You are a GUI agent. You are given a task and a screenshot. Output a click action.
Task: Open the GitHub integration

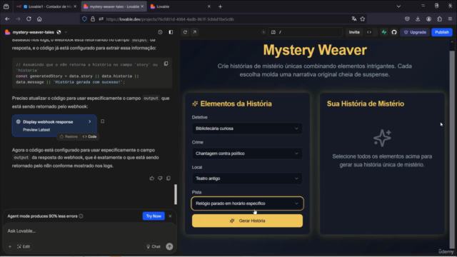pos(394,32)
